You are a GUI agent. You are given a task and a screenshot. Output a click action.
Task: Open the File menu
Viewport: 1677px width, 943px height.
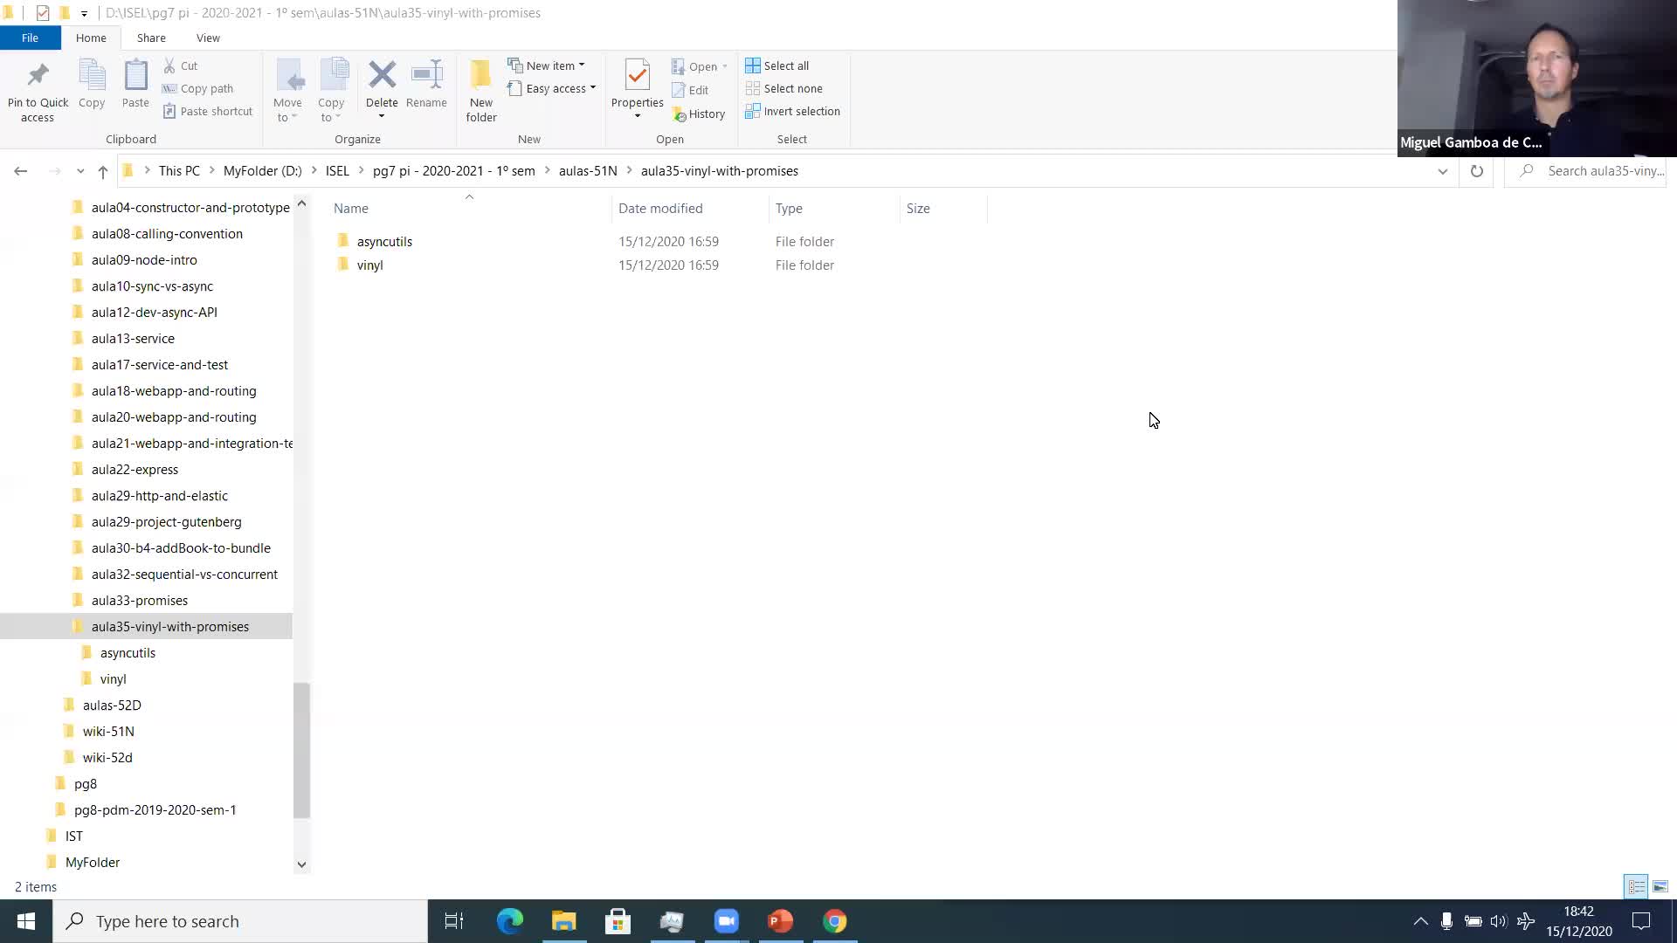click(30, 38)
